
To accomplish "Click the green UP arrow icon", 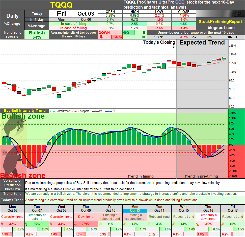I will click(x=144, y=33).
